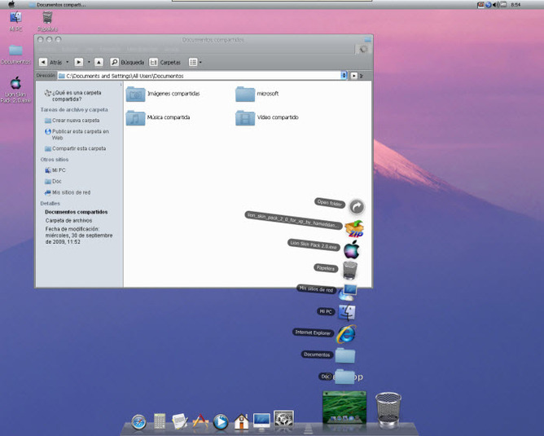Viewport: 544px width, 436px height.
Task: Open the calculator icon in the dock
Action: [160, 421]
